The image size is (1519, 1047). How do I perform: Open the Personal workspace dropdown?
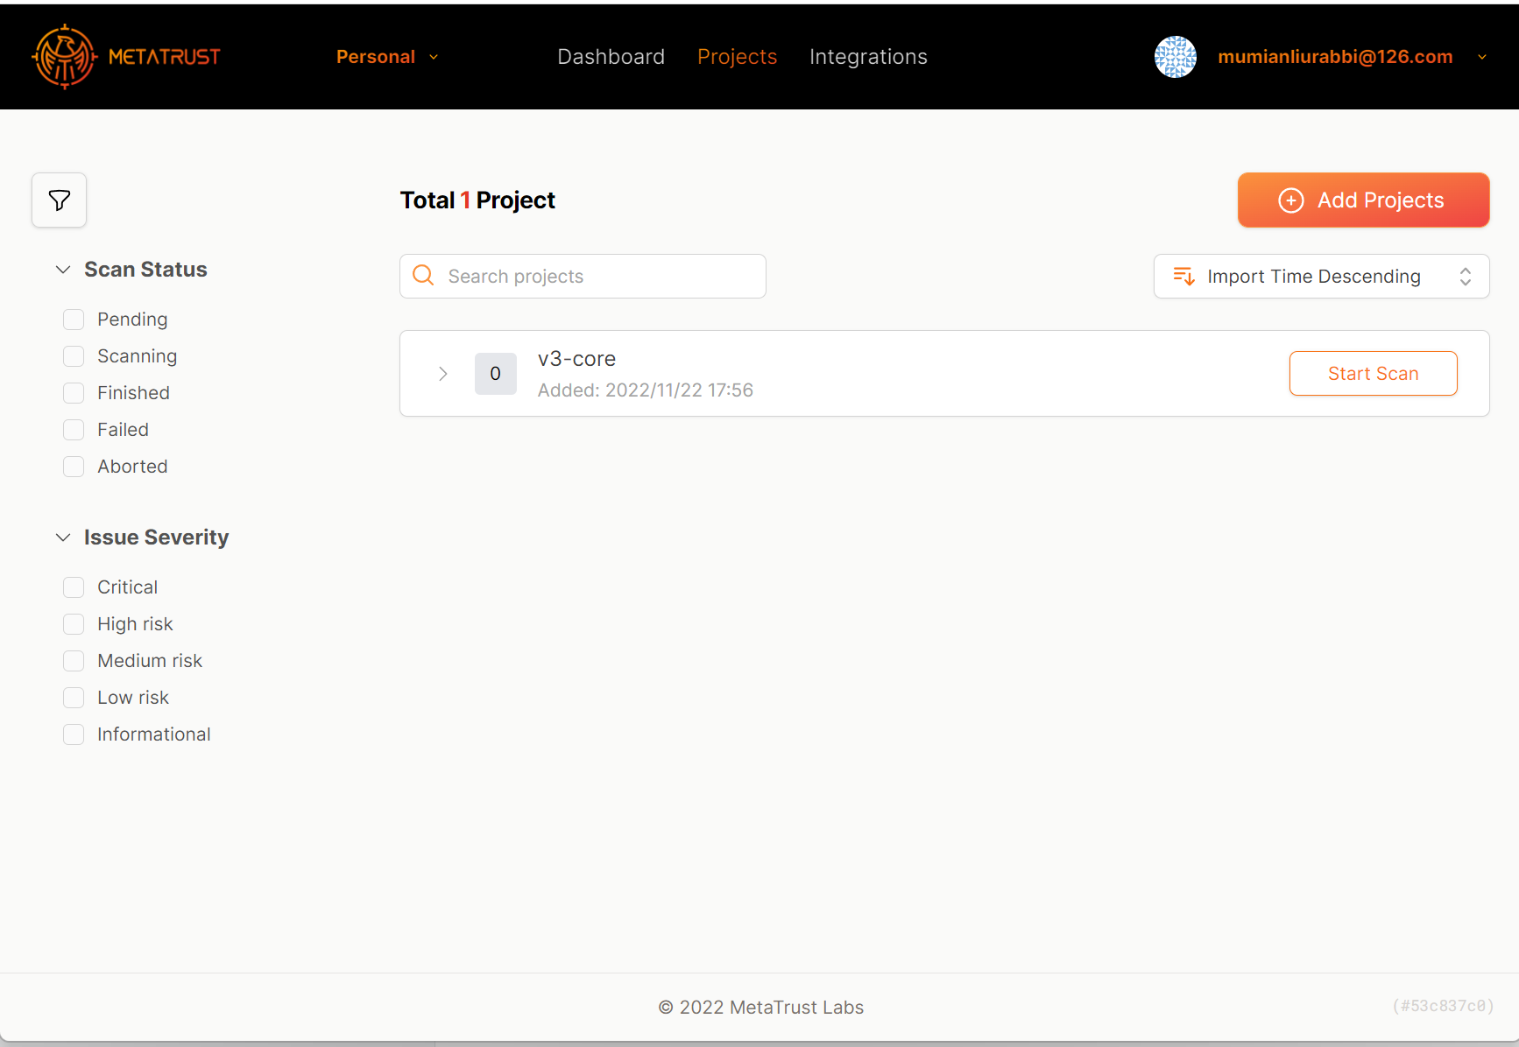pos(386,57)
